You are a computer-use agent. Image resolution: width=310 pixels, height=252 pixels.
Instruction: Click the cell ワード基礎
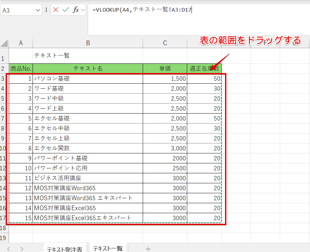coord(88,88)
